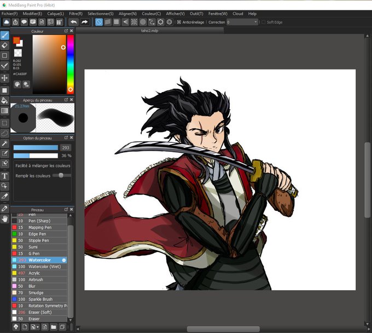Viewport: 372px width, 333px height.
Task: Select the Watercolor (Wet) brush
Action: [39, 267]
